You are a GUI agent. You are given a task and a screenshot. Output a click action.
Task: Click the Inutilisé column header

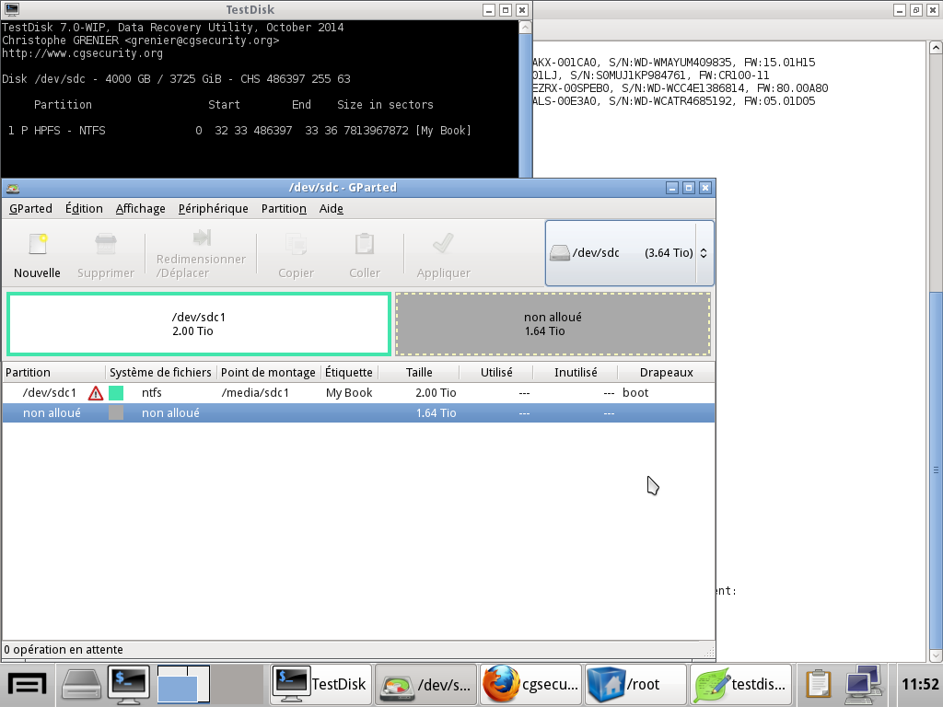(576, 373)
